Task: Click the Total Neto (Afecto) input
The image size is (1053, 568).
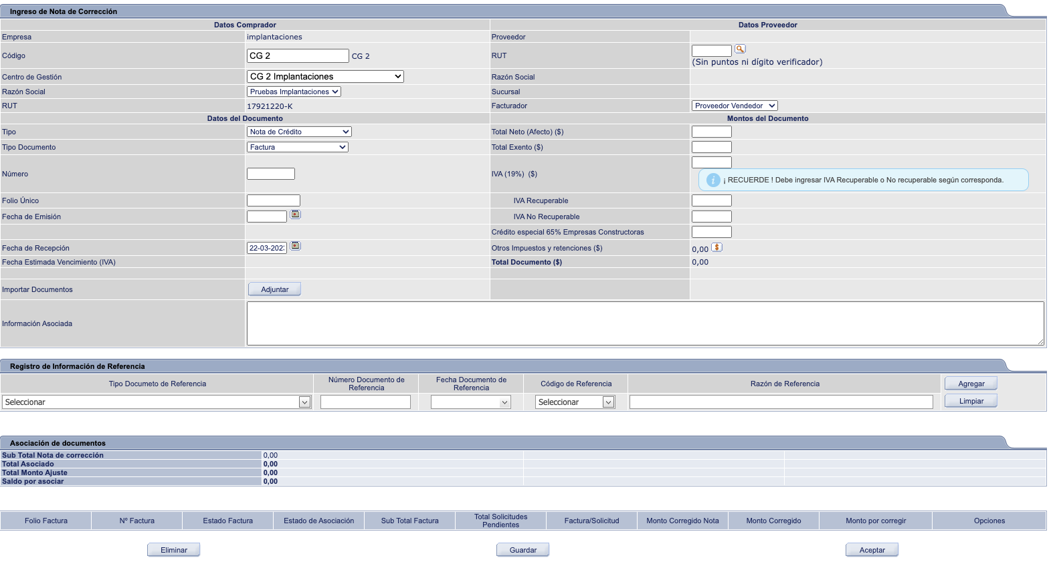Action: tap(712, 132)
